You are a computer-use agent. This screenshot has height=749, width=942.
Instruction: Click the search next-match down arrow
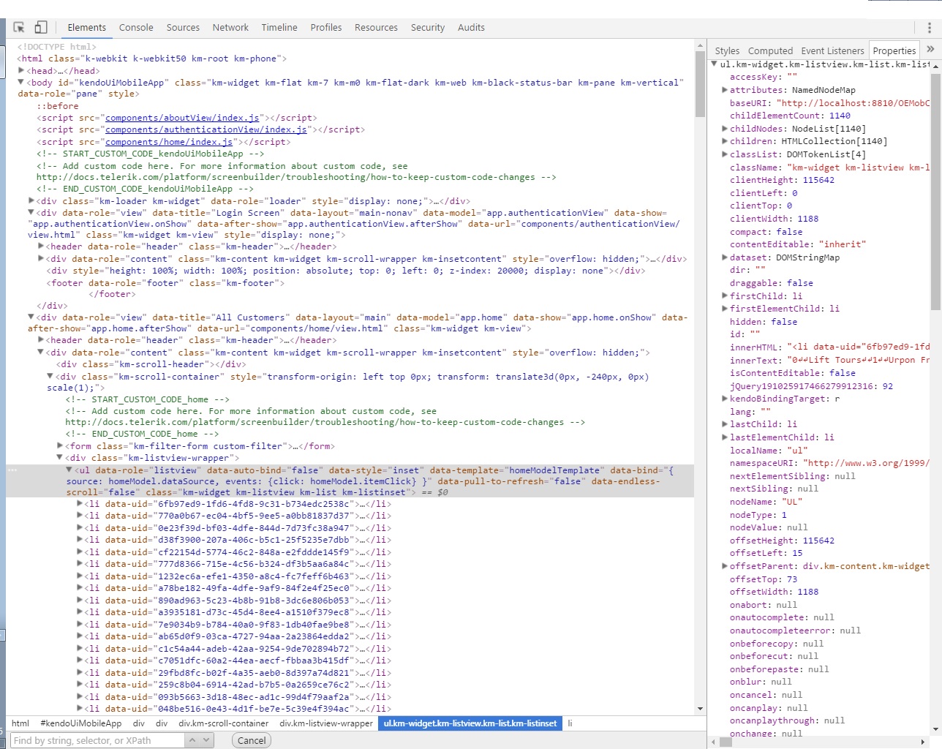[x=206, y=740]
